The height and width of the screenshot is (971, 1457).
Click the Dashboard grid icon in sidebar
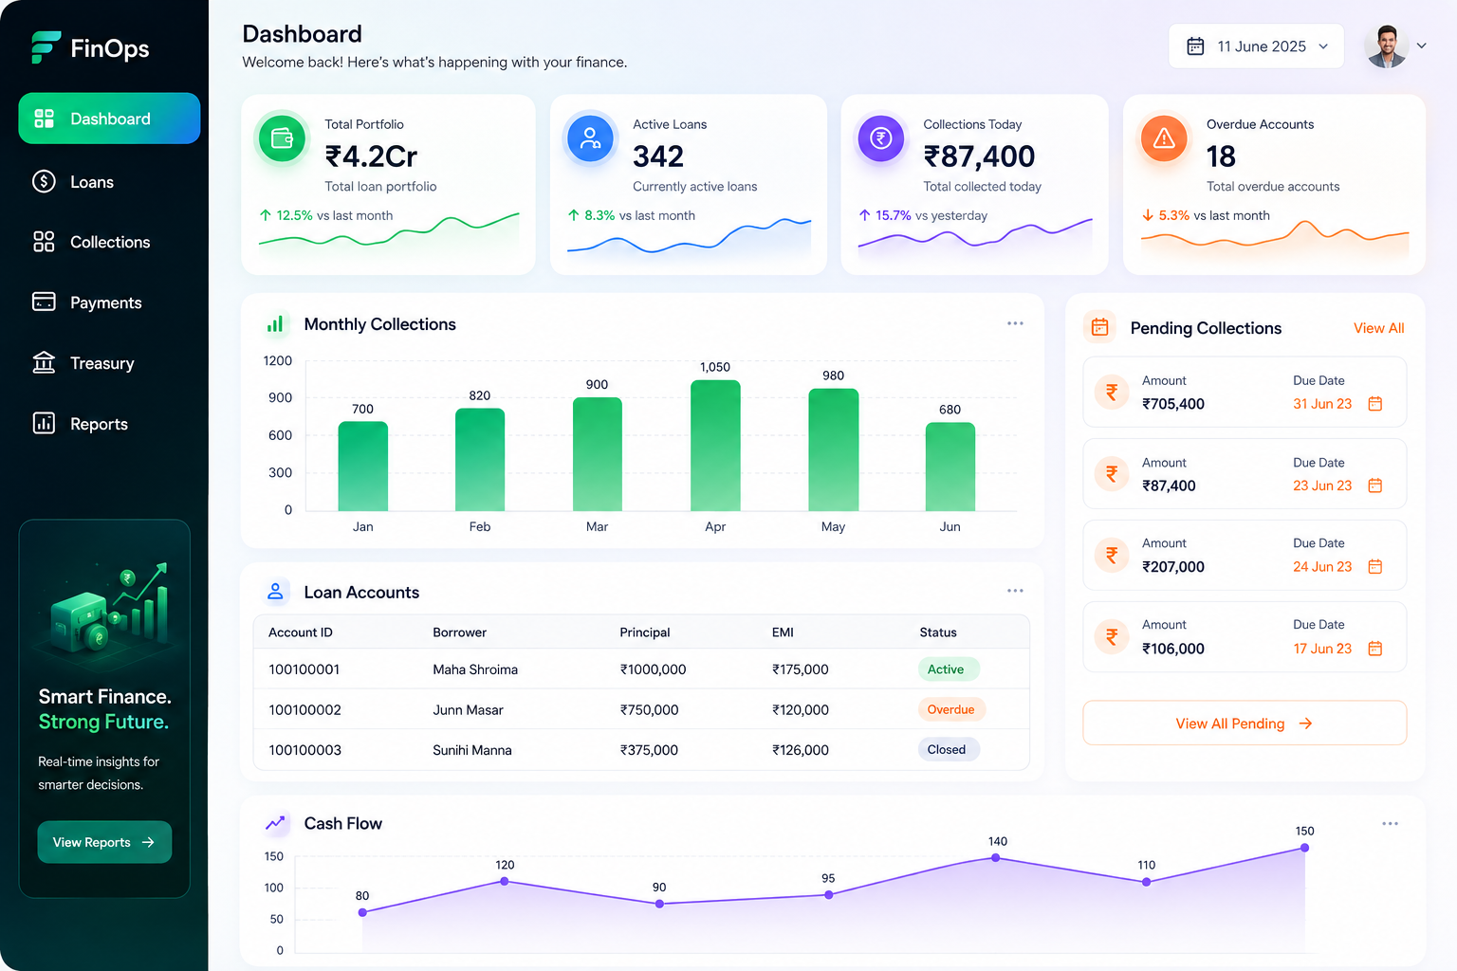[44, 119]
